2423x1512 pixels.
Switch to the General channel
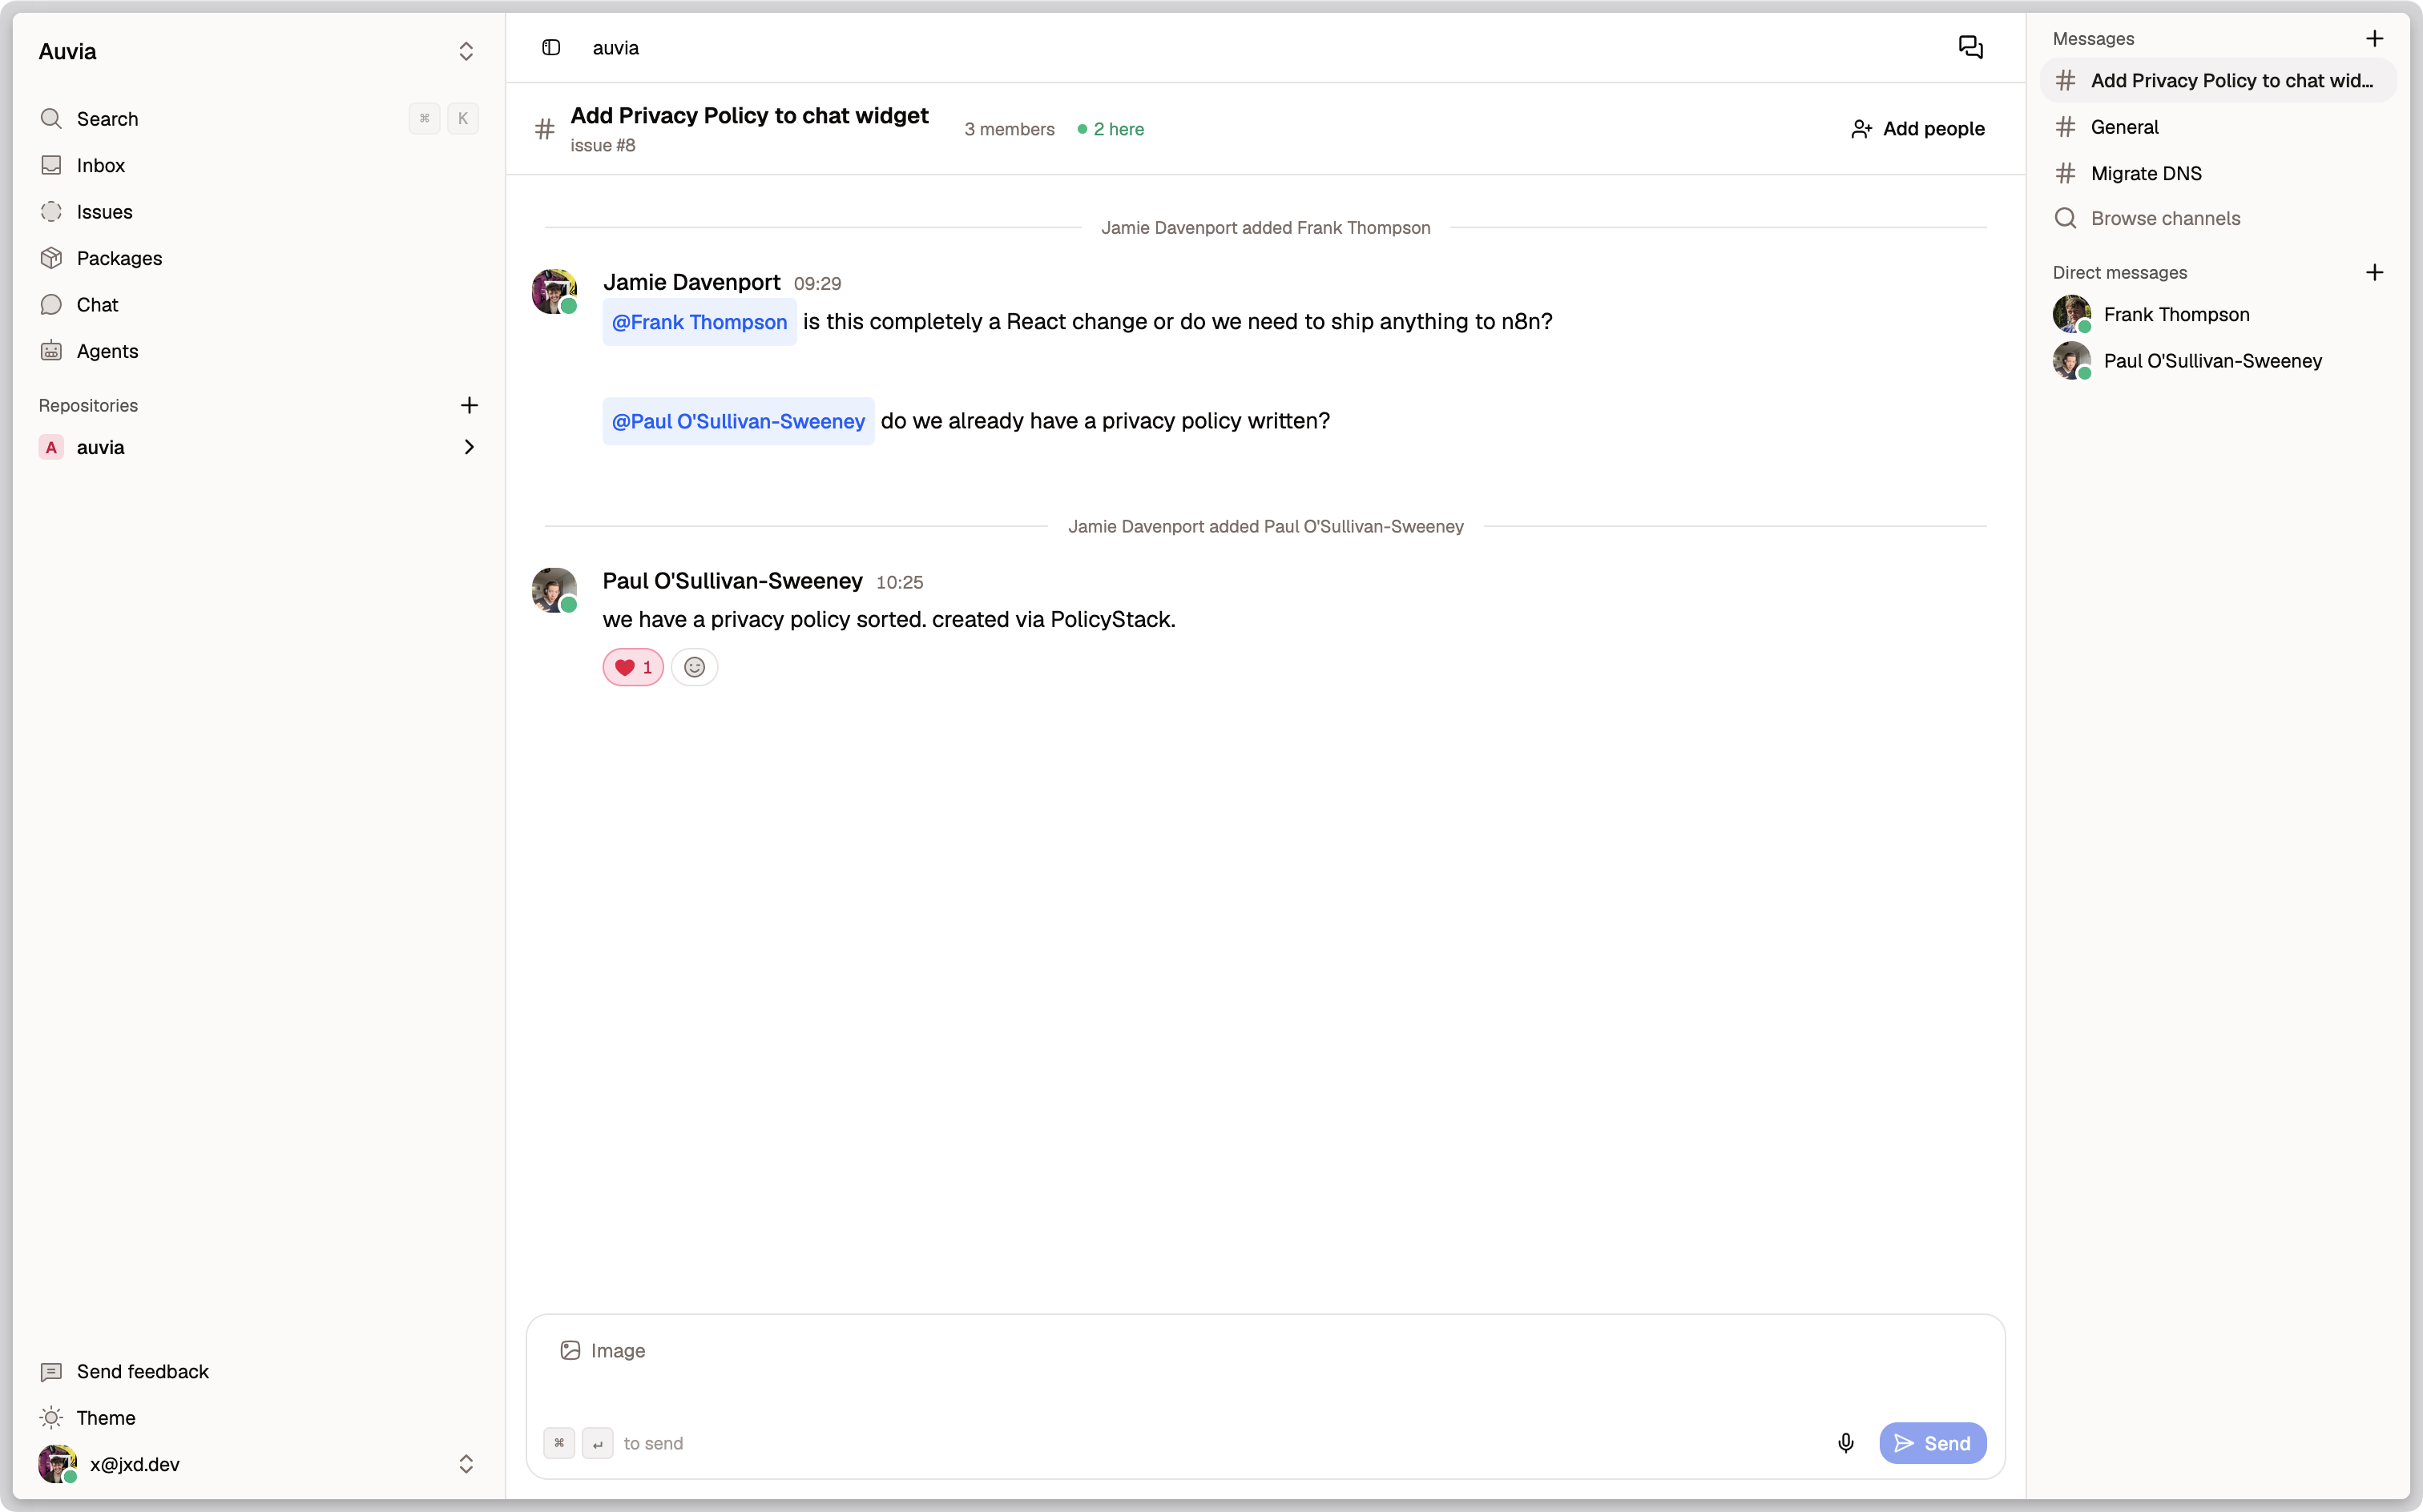[x=2218, y=127]
